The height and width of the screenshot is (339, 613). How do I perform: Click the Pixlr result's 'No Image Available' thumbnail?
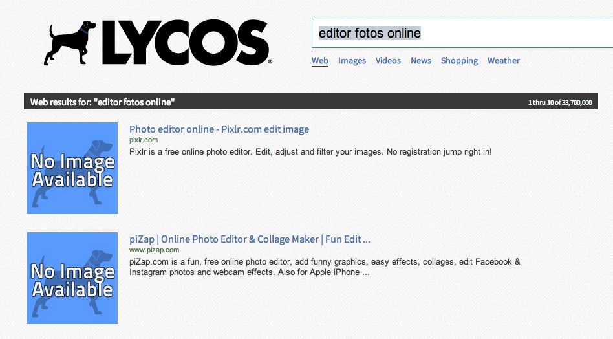(x=72, y=168)
